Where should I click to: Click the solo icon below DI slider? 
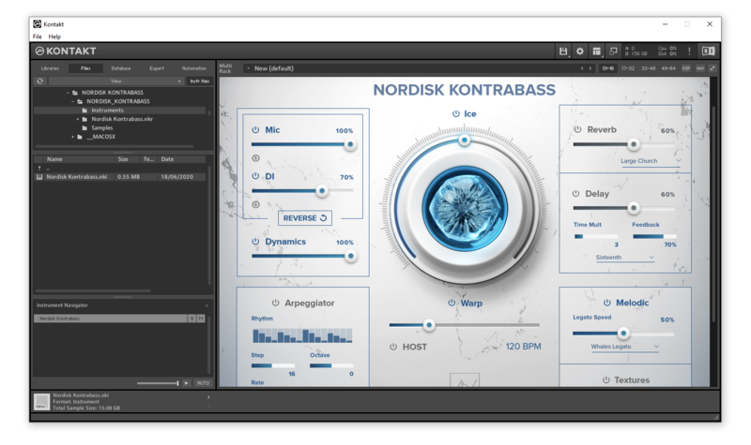(x=255, y=204)
